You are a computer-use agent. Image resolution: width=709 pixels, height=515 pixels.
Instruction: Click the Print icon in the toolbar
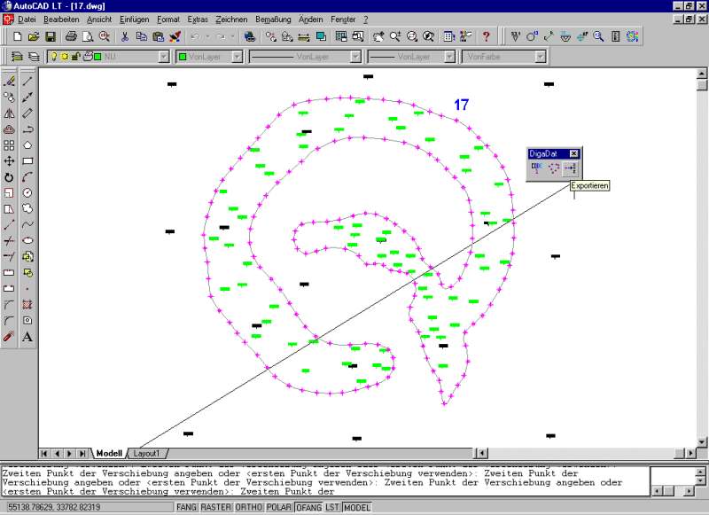coord(70,36)
